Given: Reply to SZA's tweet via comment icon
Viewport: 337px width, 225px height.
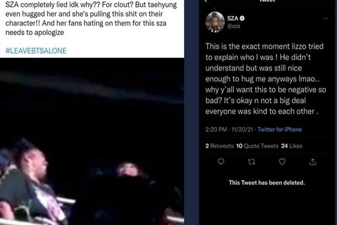Looking at the screenshot, I should (221, 162).
